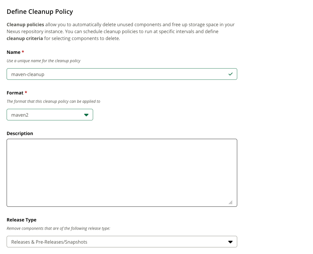Open the maven2 Format dropdown
Screen dimensions: 313x254
pos(50,115)
